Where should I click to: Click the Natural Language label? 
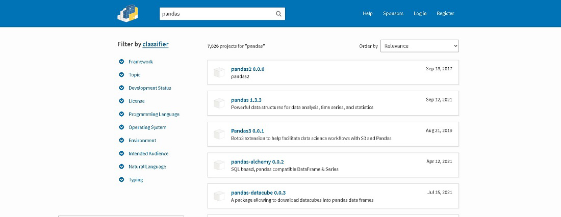click(147, 167)
